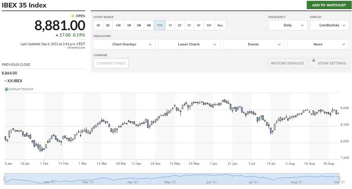This screenshot has height=189, width=352.
Task: Click the IBEX 35 Index heading
Action: (x=24, y=5)
